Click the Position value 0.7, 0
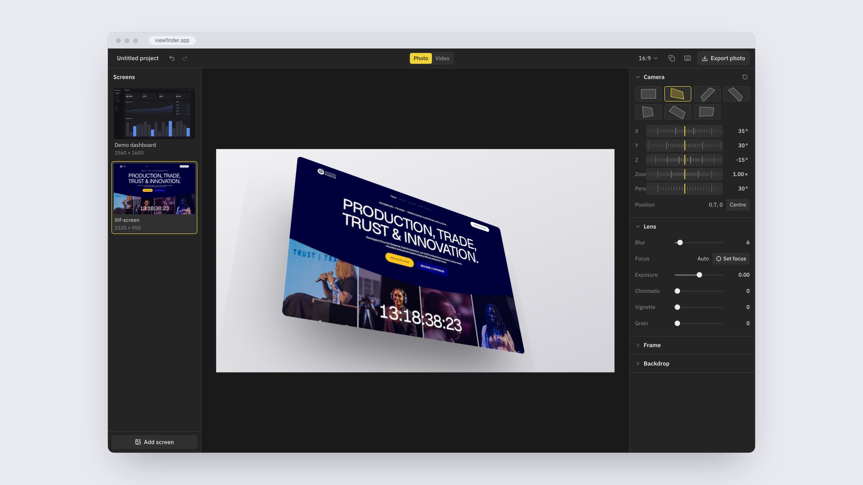Screen dimensions: 863x485 point(716,205)
